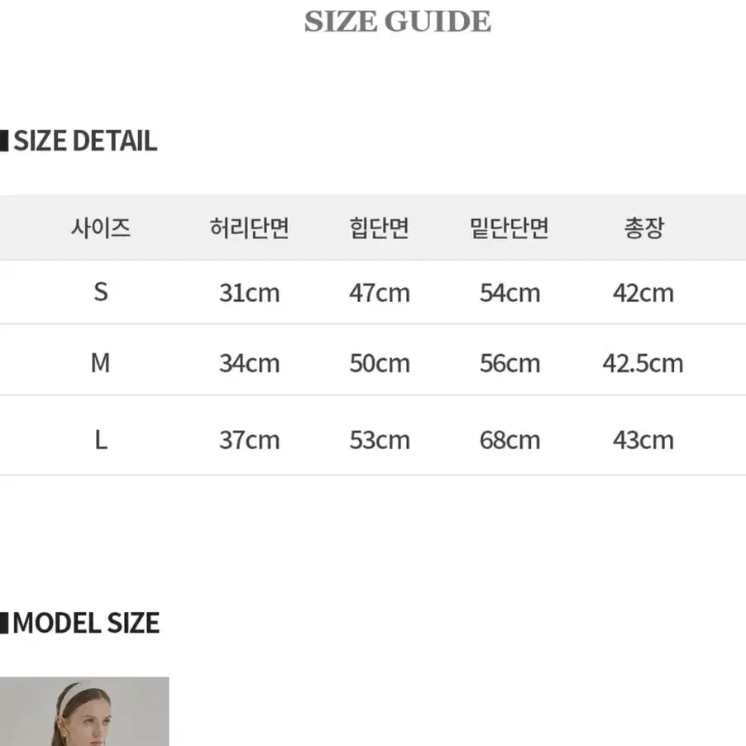The image size is (746, 746).
Task: Click the black square beside SIZE DETAIL
Action: [x=4, y=141]
